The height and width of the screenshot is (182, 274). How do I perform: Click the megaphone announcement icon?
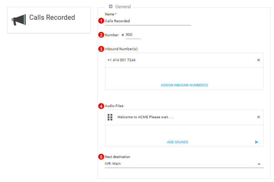click(x=19, y=19)
